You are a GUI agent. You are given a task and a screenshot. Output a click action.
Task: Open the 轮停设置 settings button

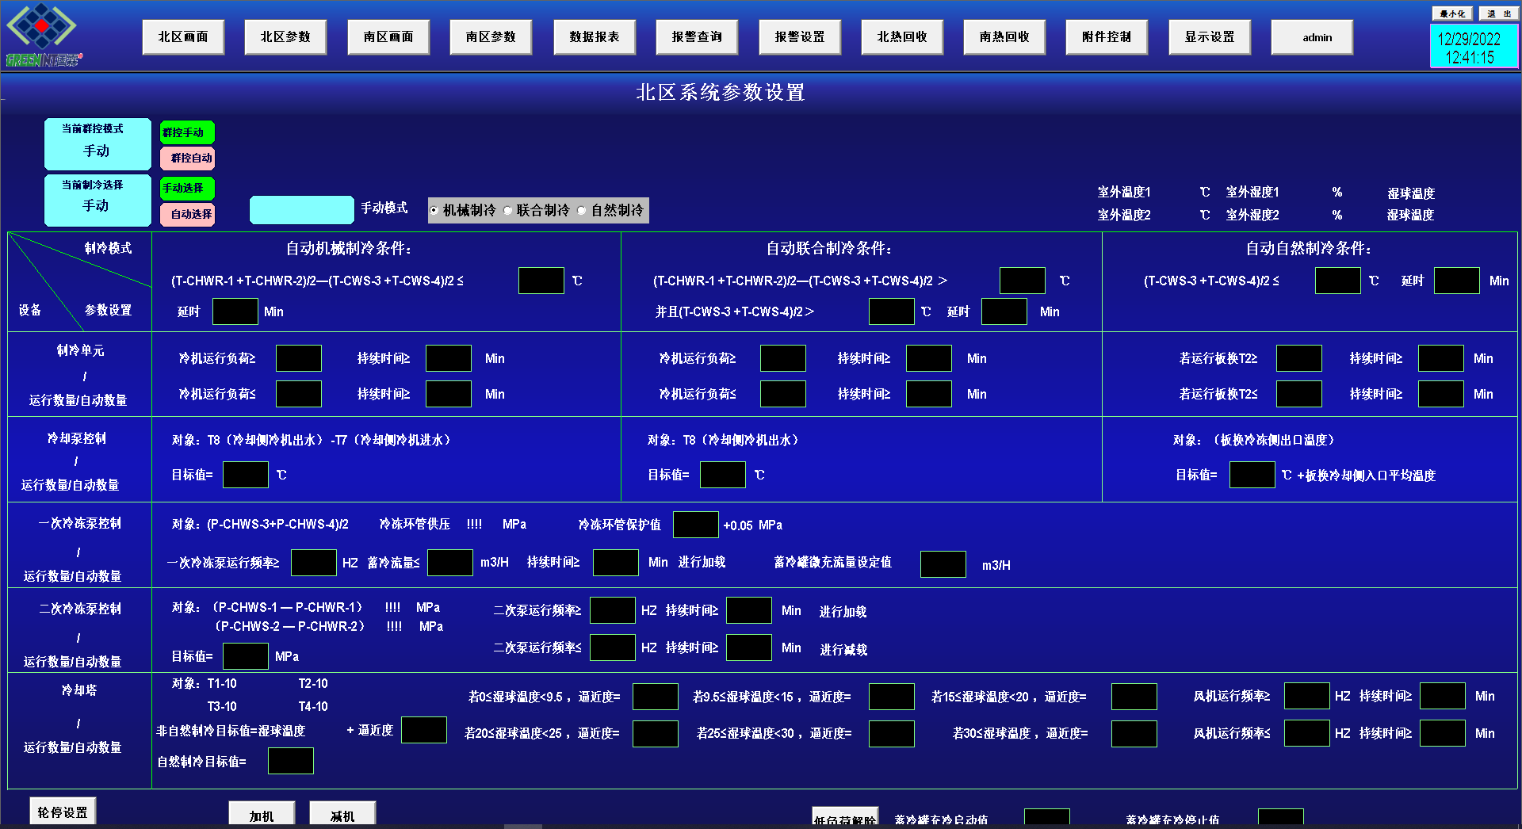click(x=63, y=812)
